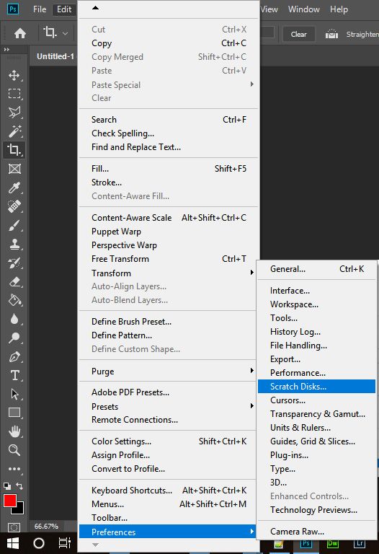379x554 pixels.
Task: Select the Zoom tool
Action: (x=14, y=450)
